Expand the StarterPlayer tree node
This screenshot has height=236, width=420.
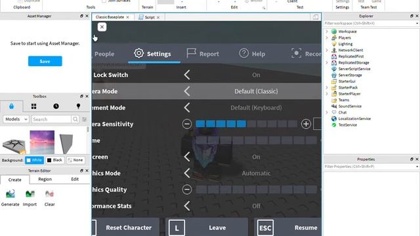click(327, 94)
